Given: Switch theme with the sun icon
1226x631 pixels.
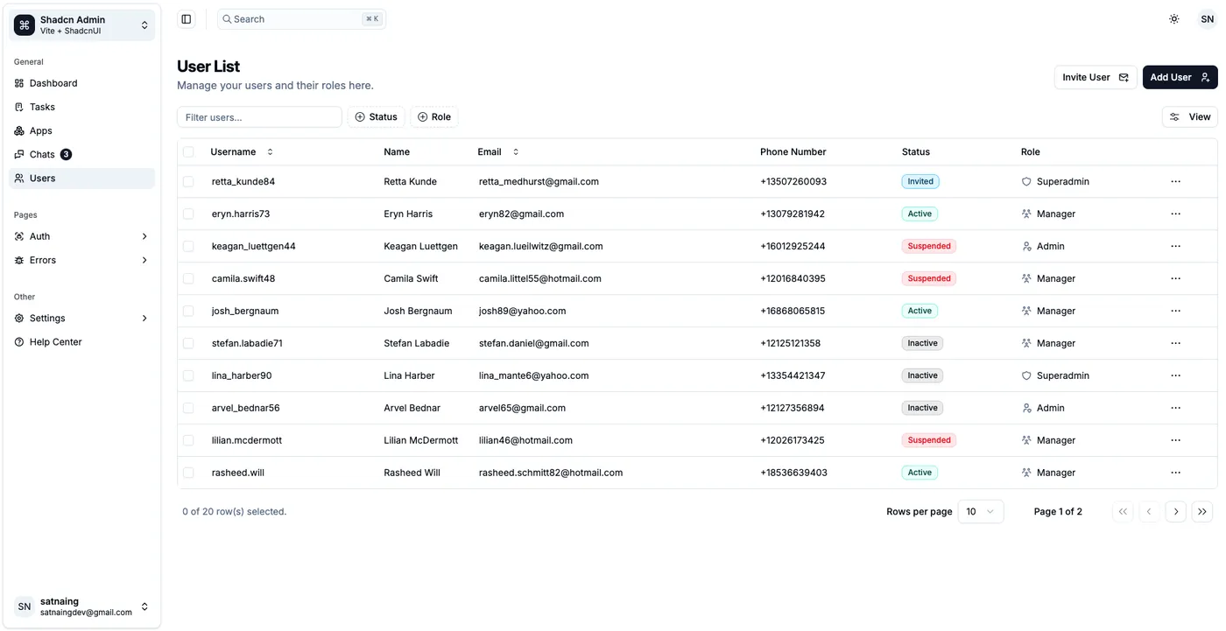Looking at the screenshot, I should [x=1174, y=19].
